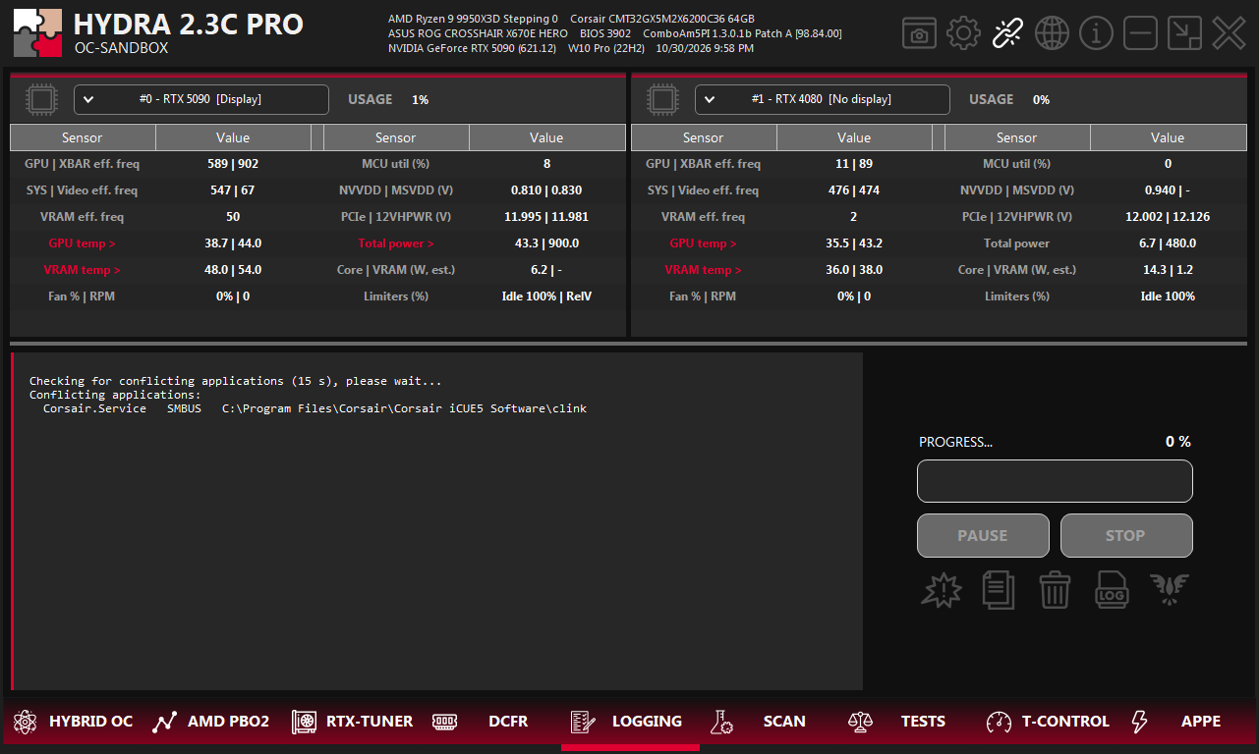Image resolution: width=1259 pixels, height=754 pixels.
Task: Click the HYDRA puzzle logo
Action: click(x=38, y=33)
